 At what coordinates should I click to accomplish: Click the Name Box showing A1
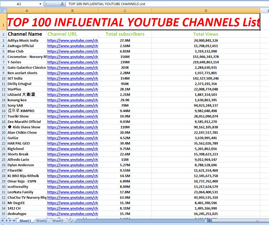pos(19,4)
